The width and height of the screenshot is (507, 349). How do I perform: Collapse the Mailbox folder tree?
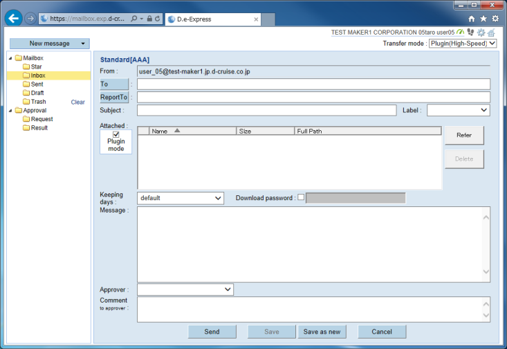pos(10,58)
